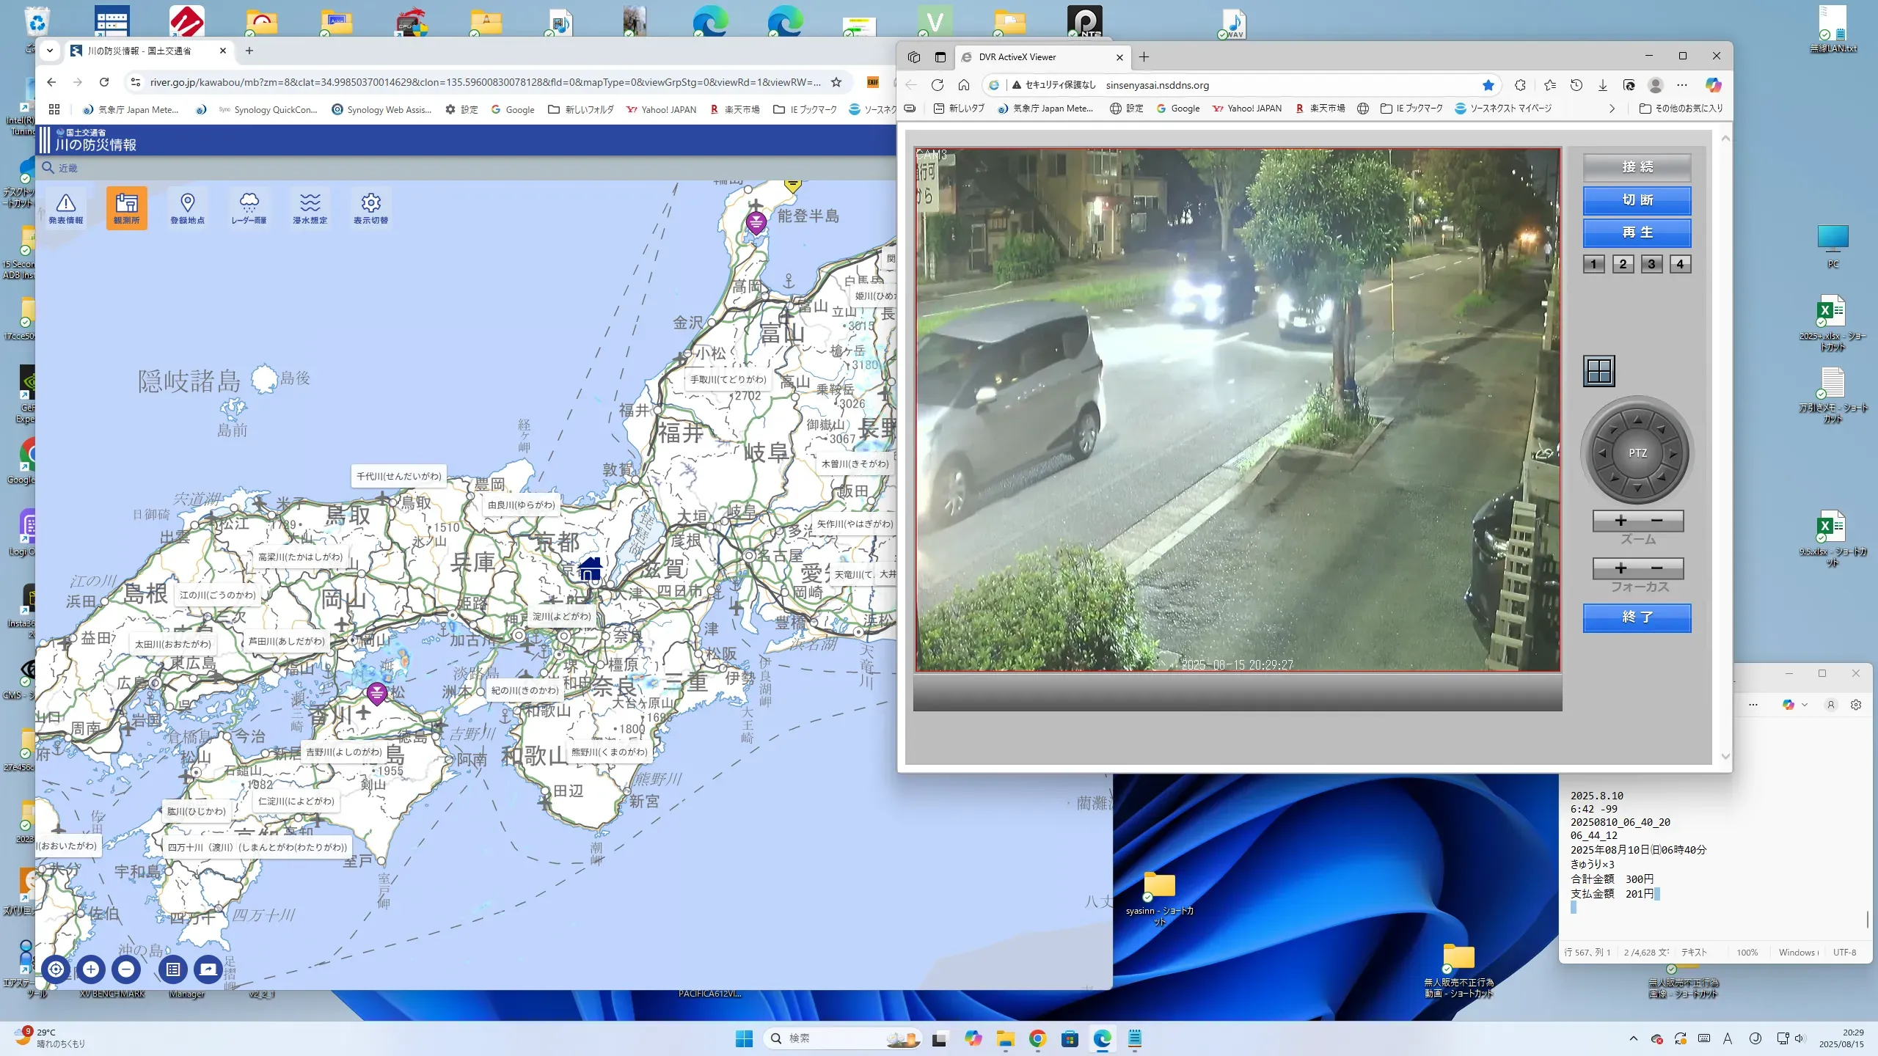
Task: Switch to the DVR ActiveX Viewer tab
Action: coord(1017,57)
